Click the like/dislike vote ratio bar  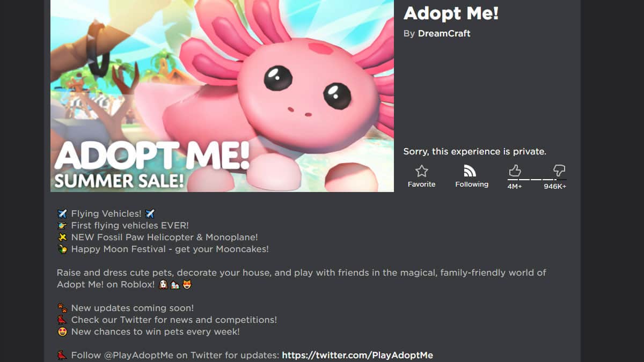(537, 180)
